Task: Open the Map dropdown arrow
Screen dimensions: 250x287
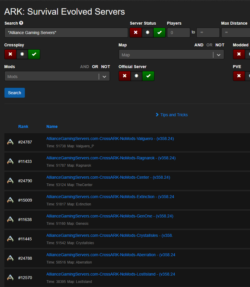Action: (x=219, y=55)
